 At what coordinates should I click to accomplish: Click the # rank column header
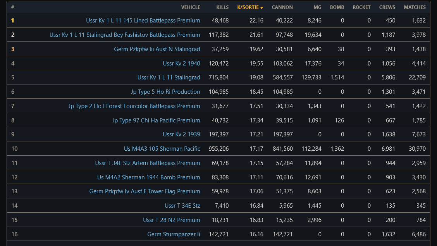click(12, 7)
